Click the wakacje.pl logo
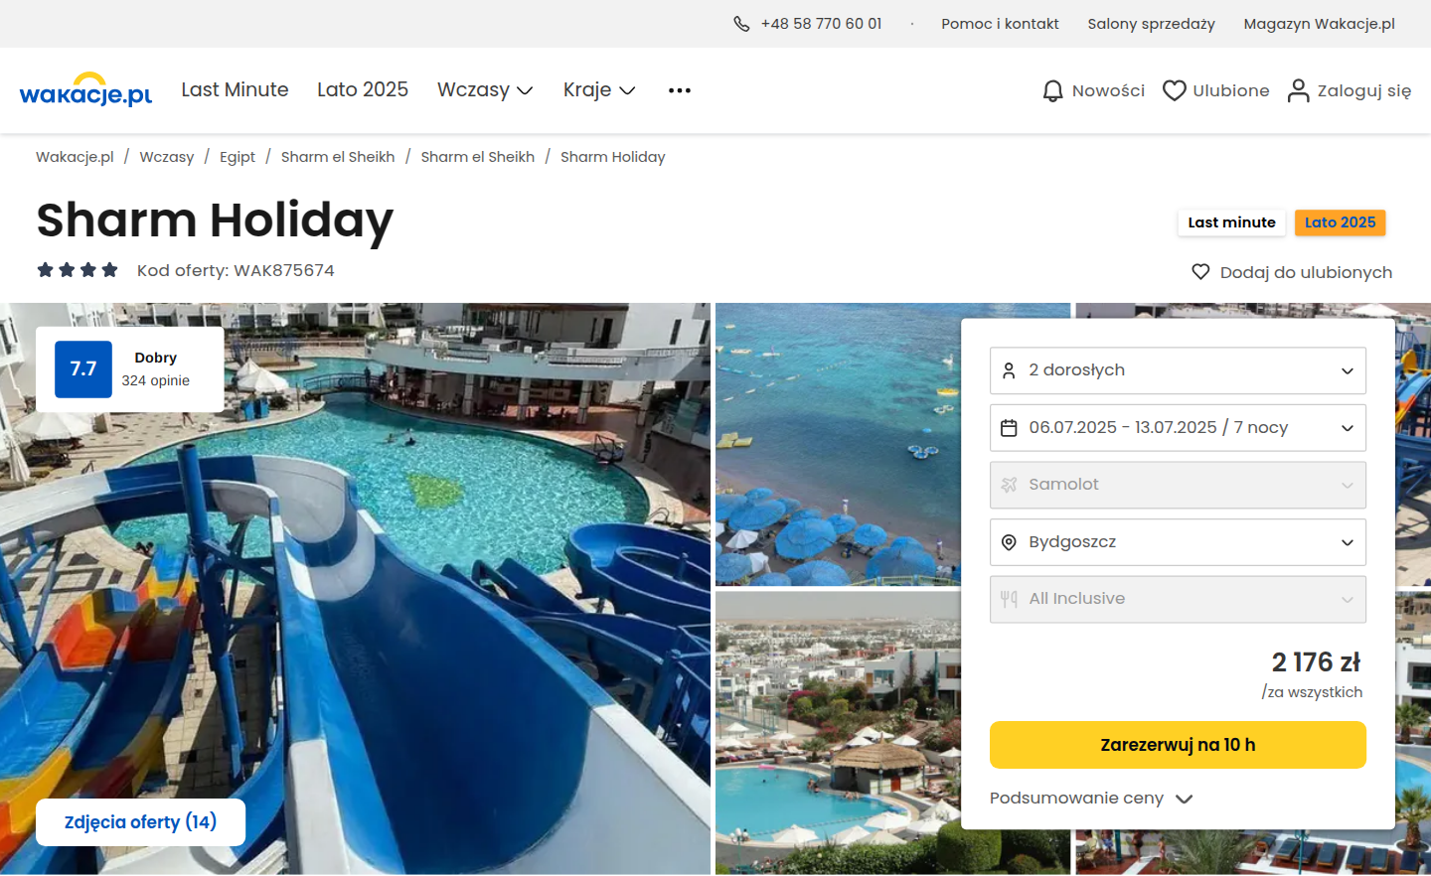The height and width of the screenshot is (876, 1431). coord(85,89)
